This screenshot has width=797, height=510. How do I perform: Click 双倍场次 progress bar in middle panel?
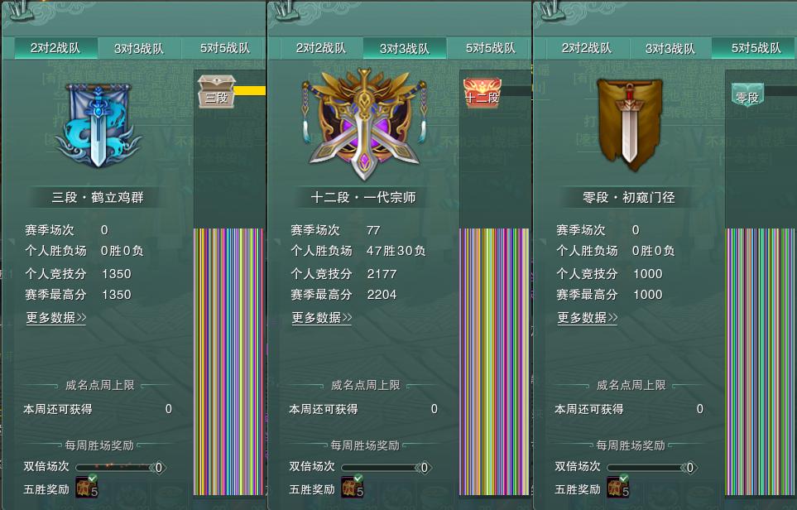386,467
